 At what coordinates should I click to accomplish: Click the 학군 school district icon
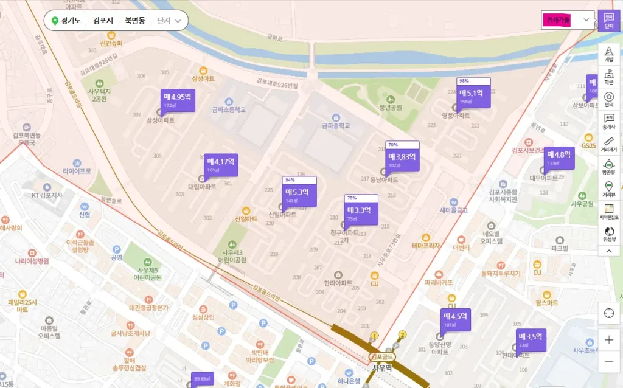click(608, 77)
